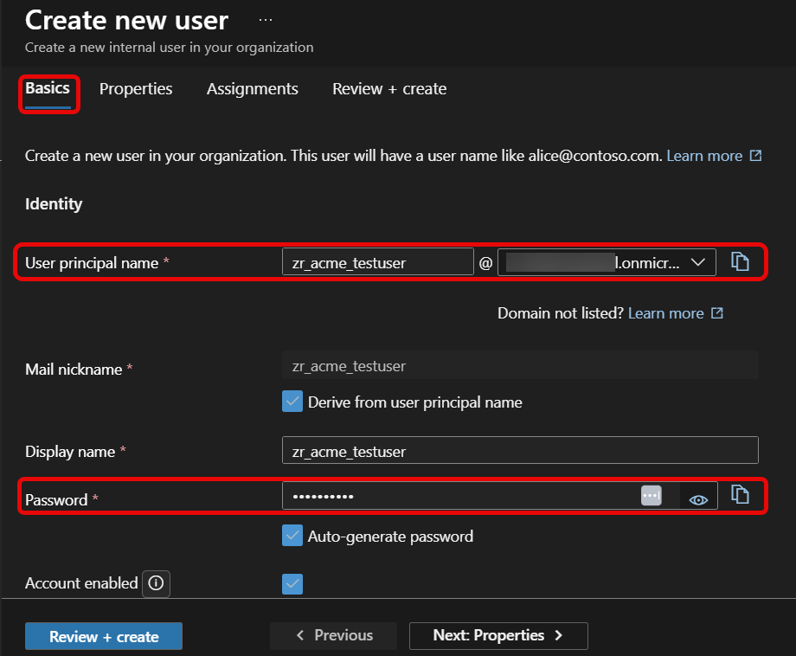Screen dimensions: 796x656
Task: Select the Review + create tab
Action: click(389, 89)
